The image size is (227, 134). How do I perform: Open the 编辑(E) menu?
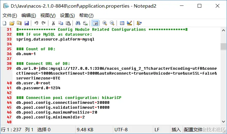click(x=29, y=16)
